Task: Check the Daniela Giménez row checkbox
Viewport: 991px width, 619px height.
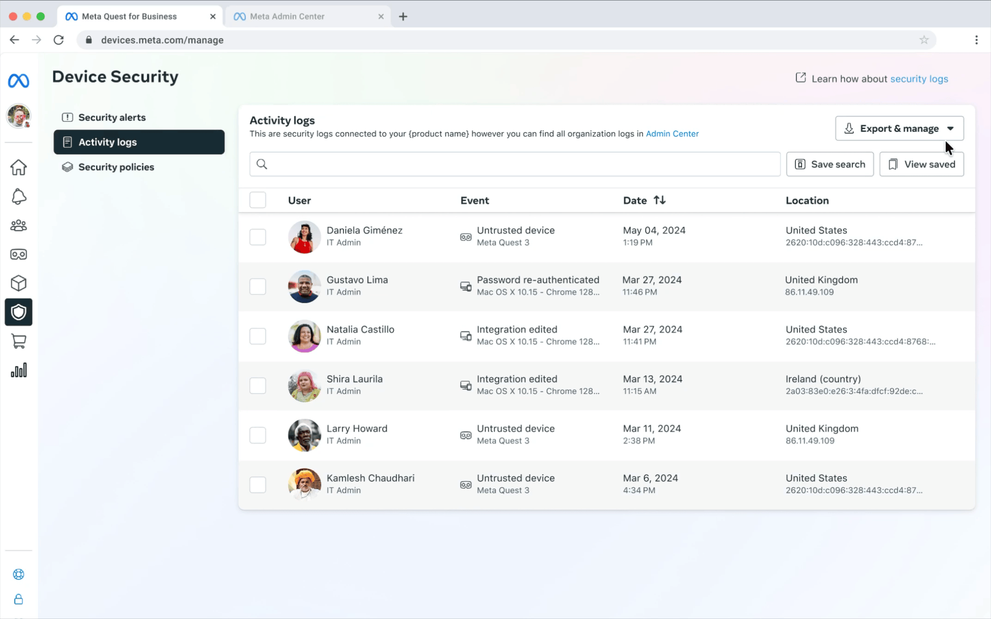Action: click(257, 237)
